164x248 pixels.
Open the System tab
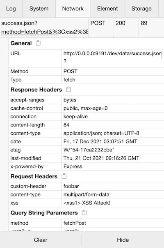(x=39, y=9)
